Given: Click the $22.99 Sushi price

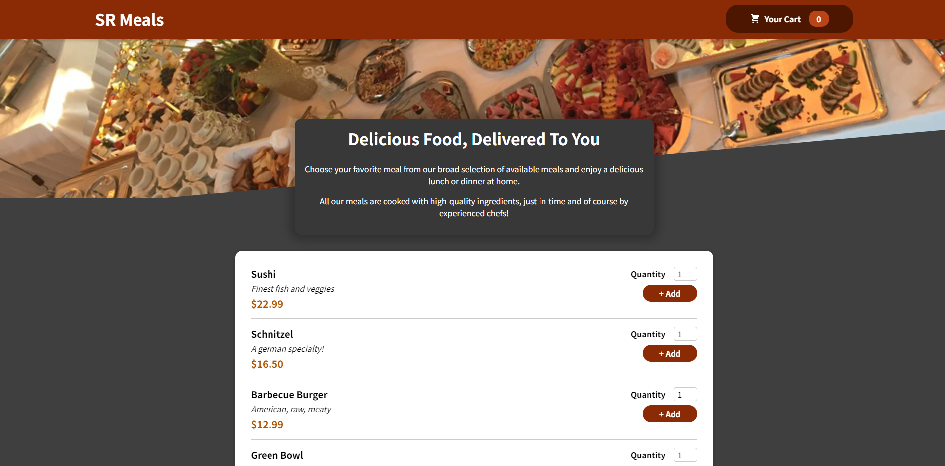Looking at the screenshot, I should tap(267, 304).
